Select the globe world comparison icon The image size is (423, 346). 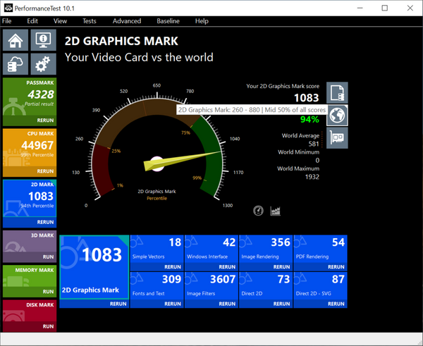pyautogui.click(x=338, y=115)
